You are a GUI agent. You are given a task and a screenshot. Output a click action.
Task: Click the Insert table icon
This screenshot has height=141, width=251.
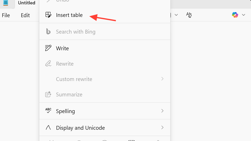tap(48, 15)
